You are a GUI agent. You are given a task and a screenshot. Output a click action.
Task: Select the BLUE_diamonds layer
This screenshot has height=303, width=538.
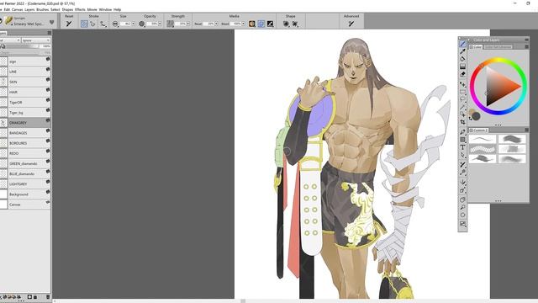[25, 174]
